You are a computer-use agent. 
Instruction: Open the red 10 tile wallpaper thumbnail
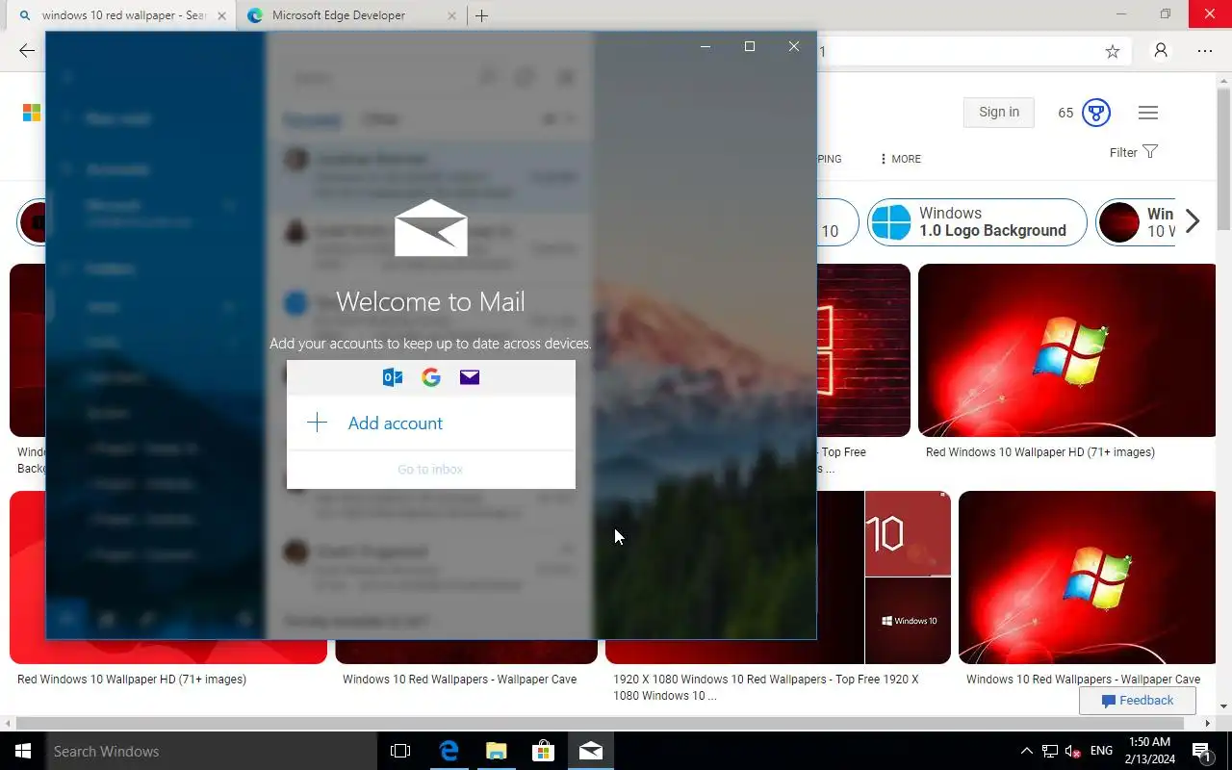tap(908, 534)
